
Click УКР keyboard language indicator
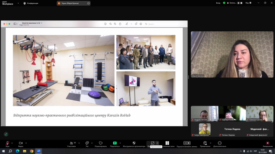pos(255,151)
